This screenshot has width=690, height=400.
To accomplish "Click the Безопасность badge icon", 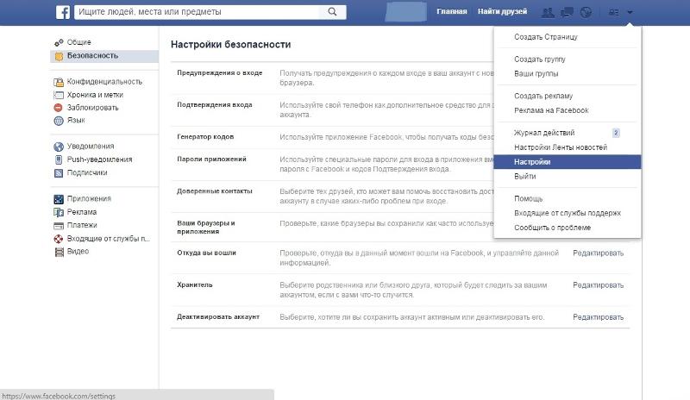I will [x=59, y=56].
